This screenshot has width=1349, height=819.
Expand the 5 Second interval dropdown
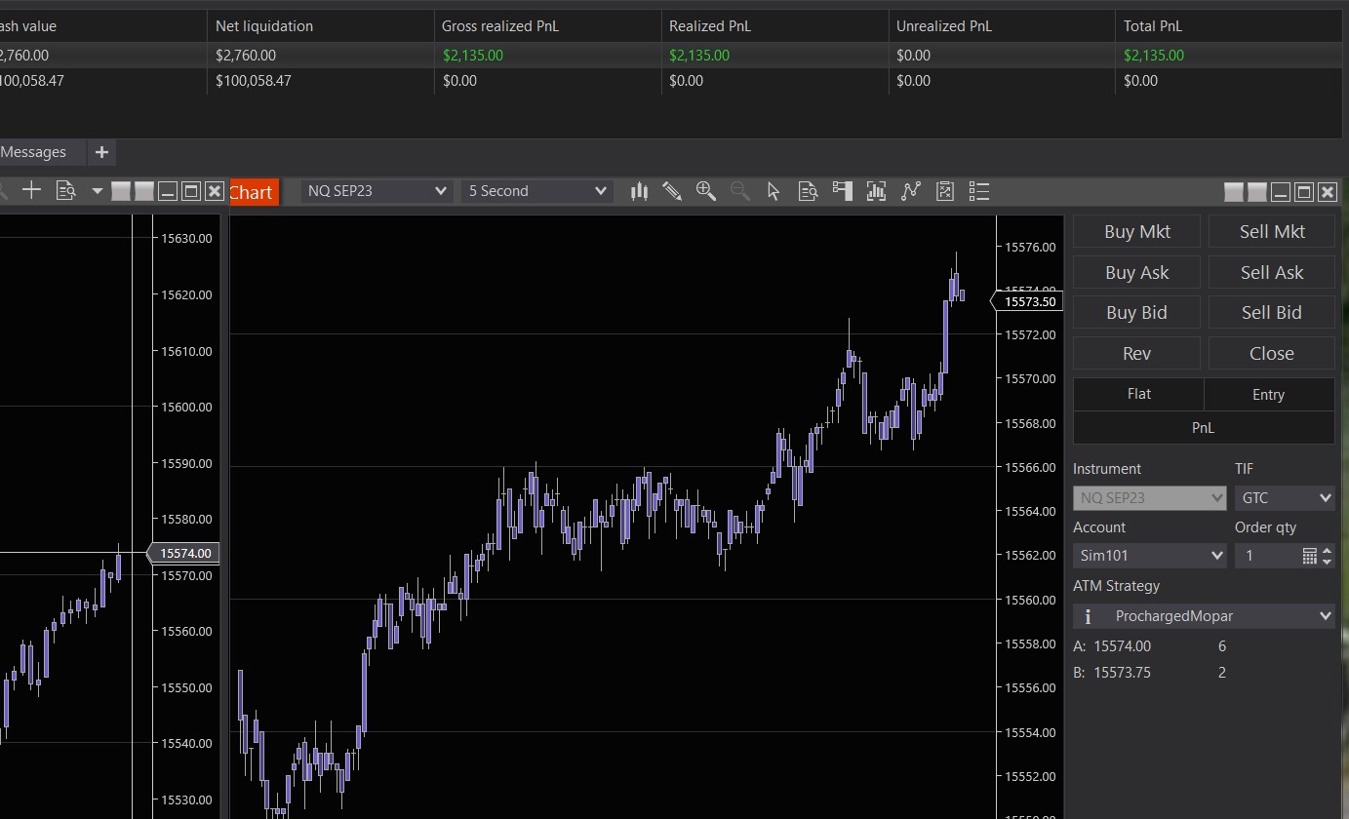pyautogui.click(x=537, y=191)
